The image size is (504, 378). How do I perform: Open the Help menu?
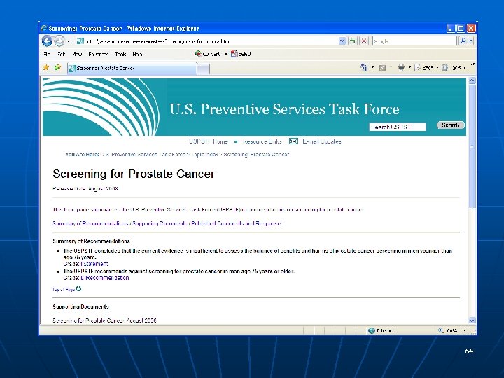(137, 55)
